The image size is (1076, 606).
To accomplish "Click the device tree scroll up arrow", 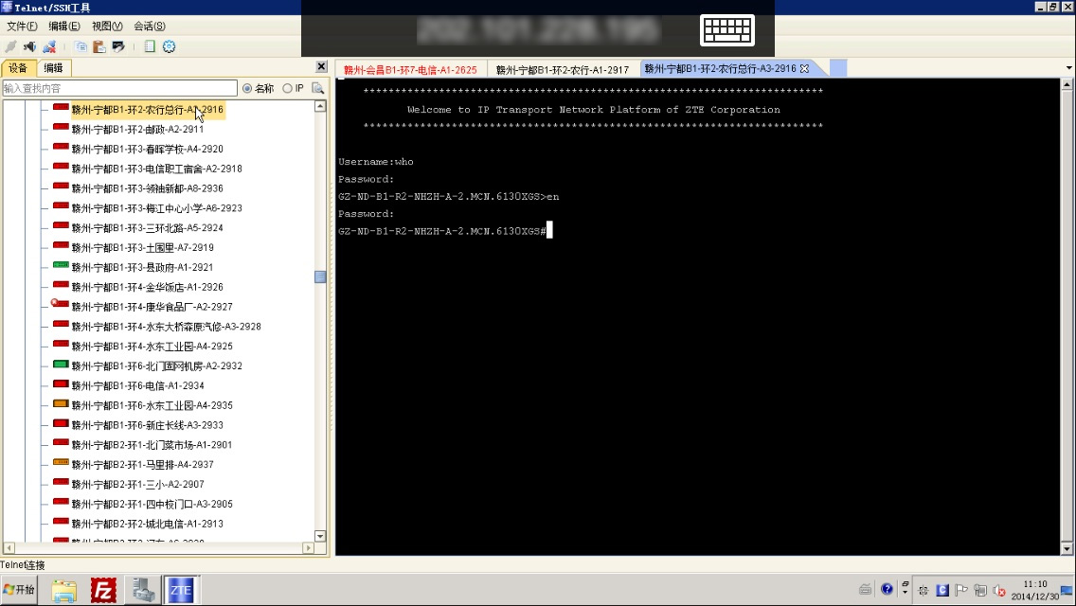I will (320, 106).
